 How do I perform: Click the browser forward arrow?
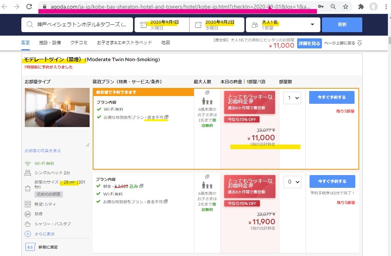pyautogui.click(x=16, y=7)
